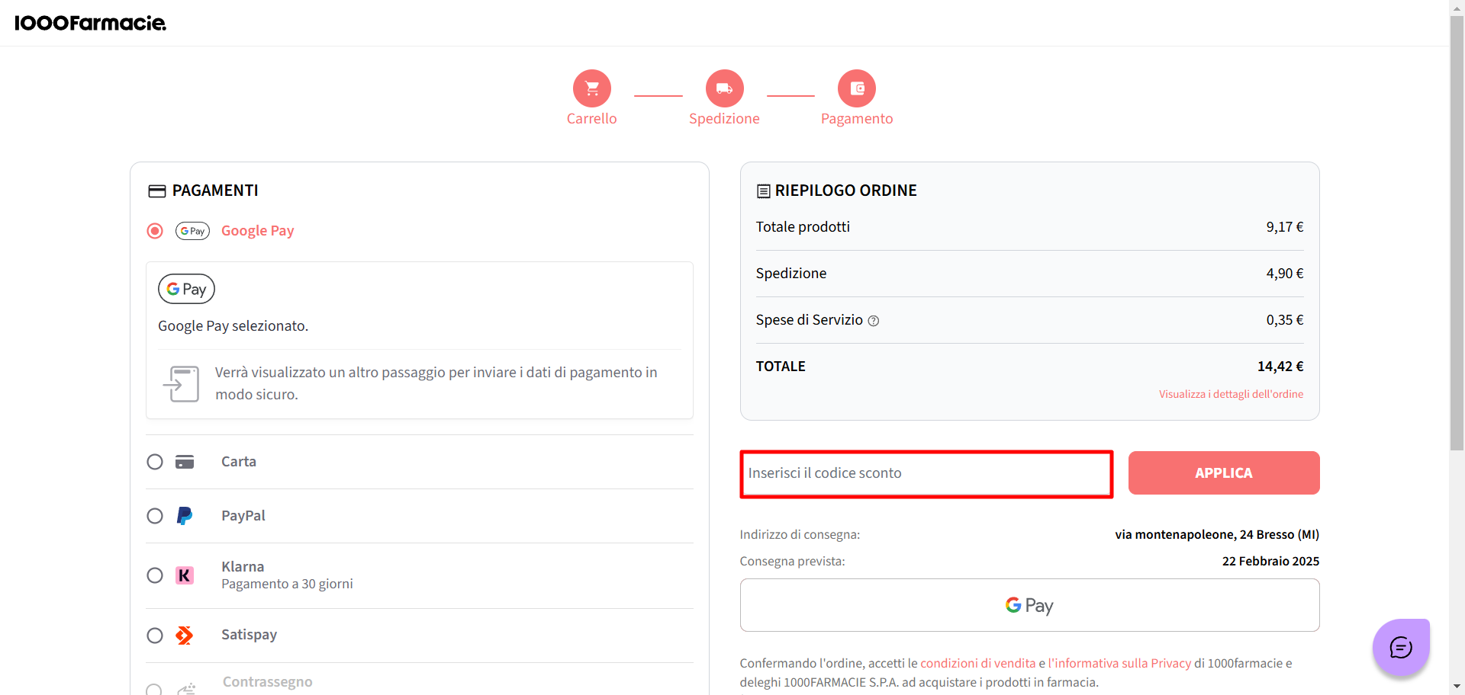Select the PayPal radio button

tap(155, 516)
